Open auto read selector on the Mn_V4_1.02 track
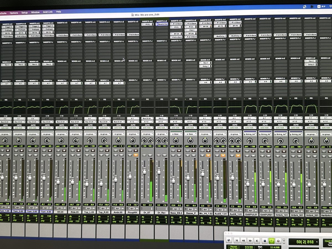The height and width of the screenshot is (249, 332). [x=205, y=128]
